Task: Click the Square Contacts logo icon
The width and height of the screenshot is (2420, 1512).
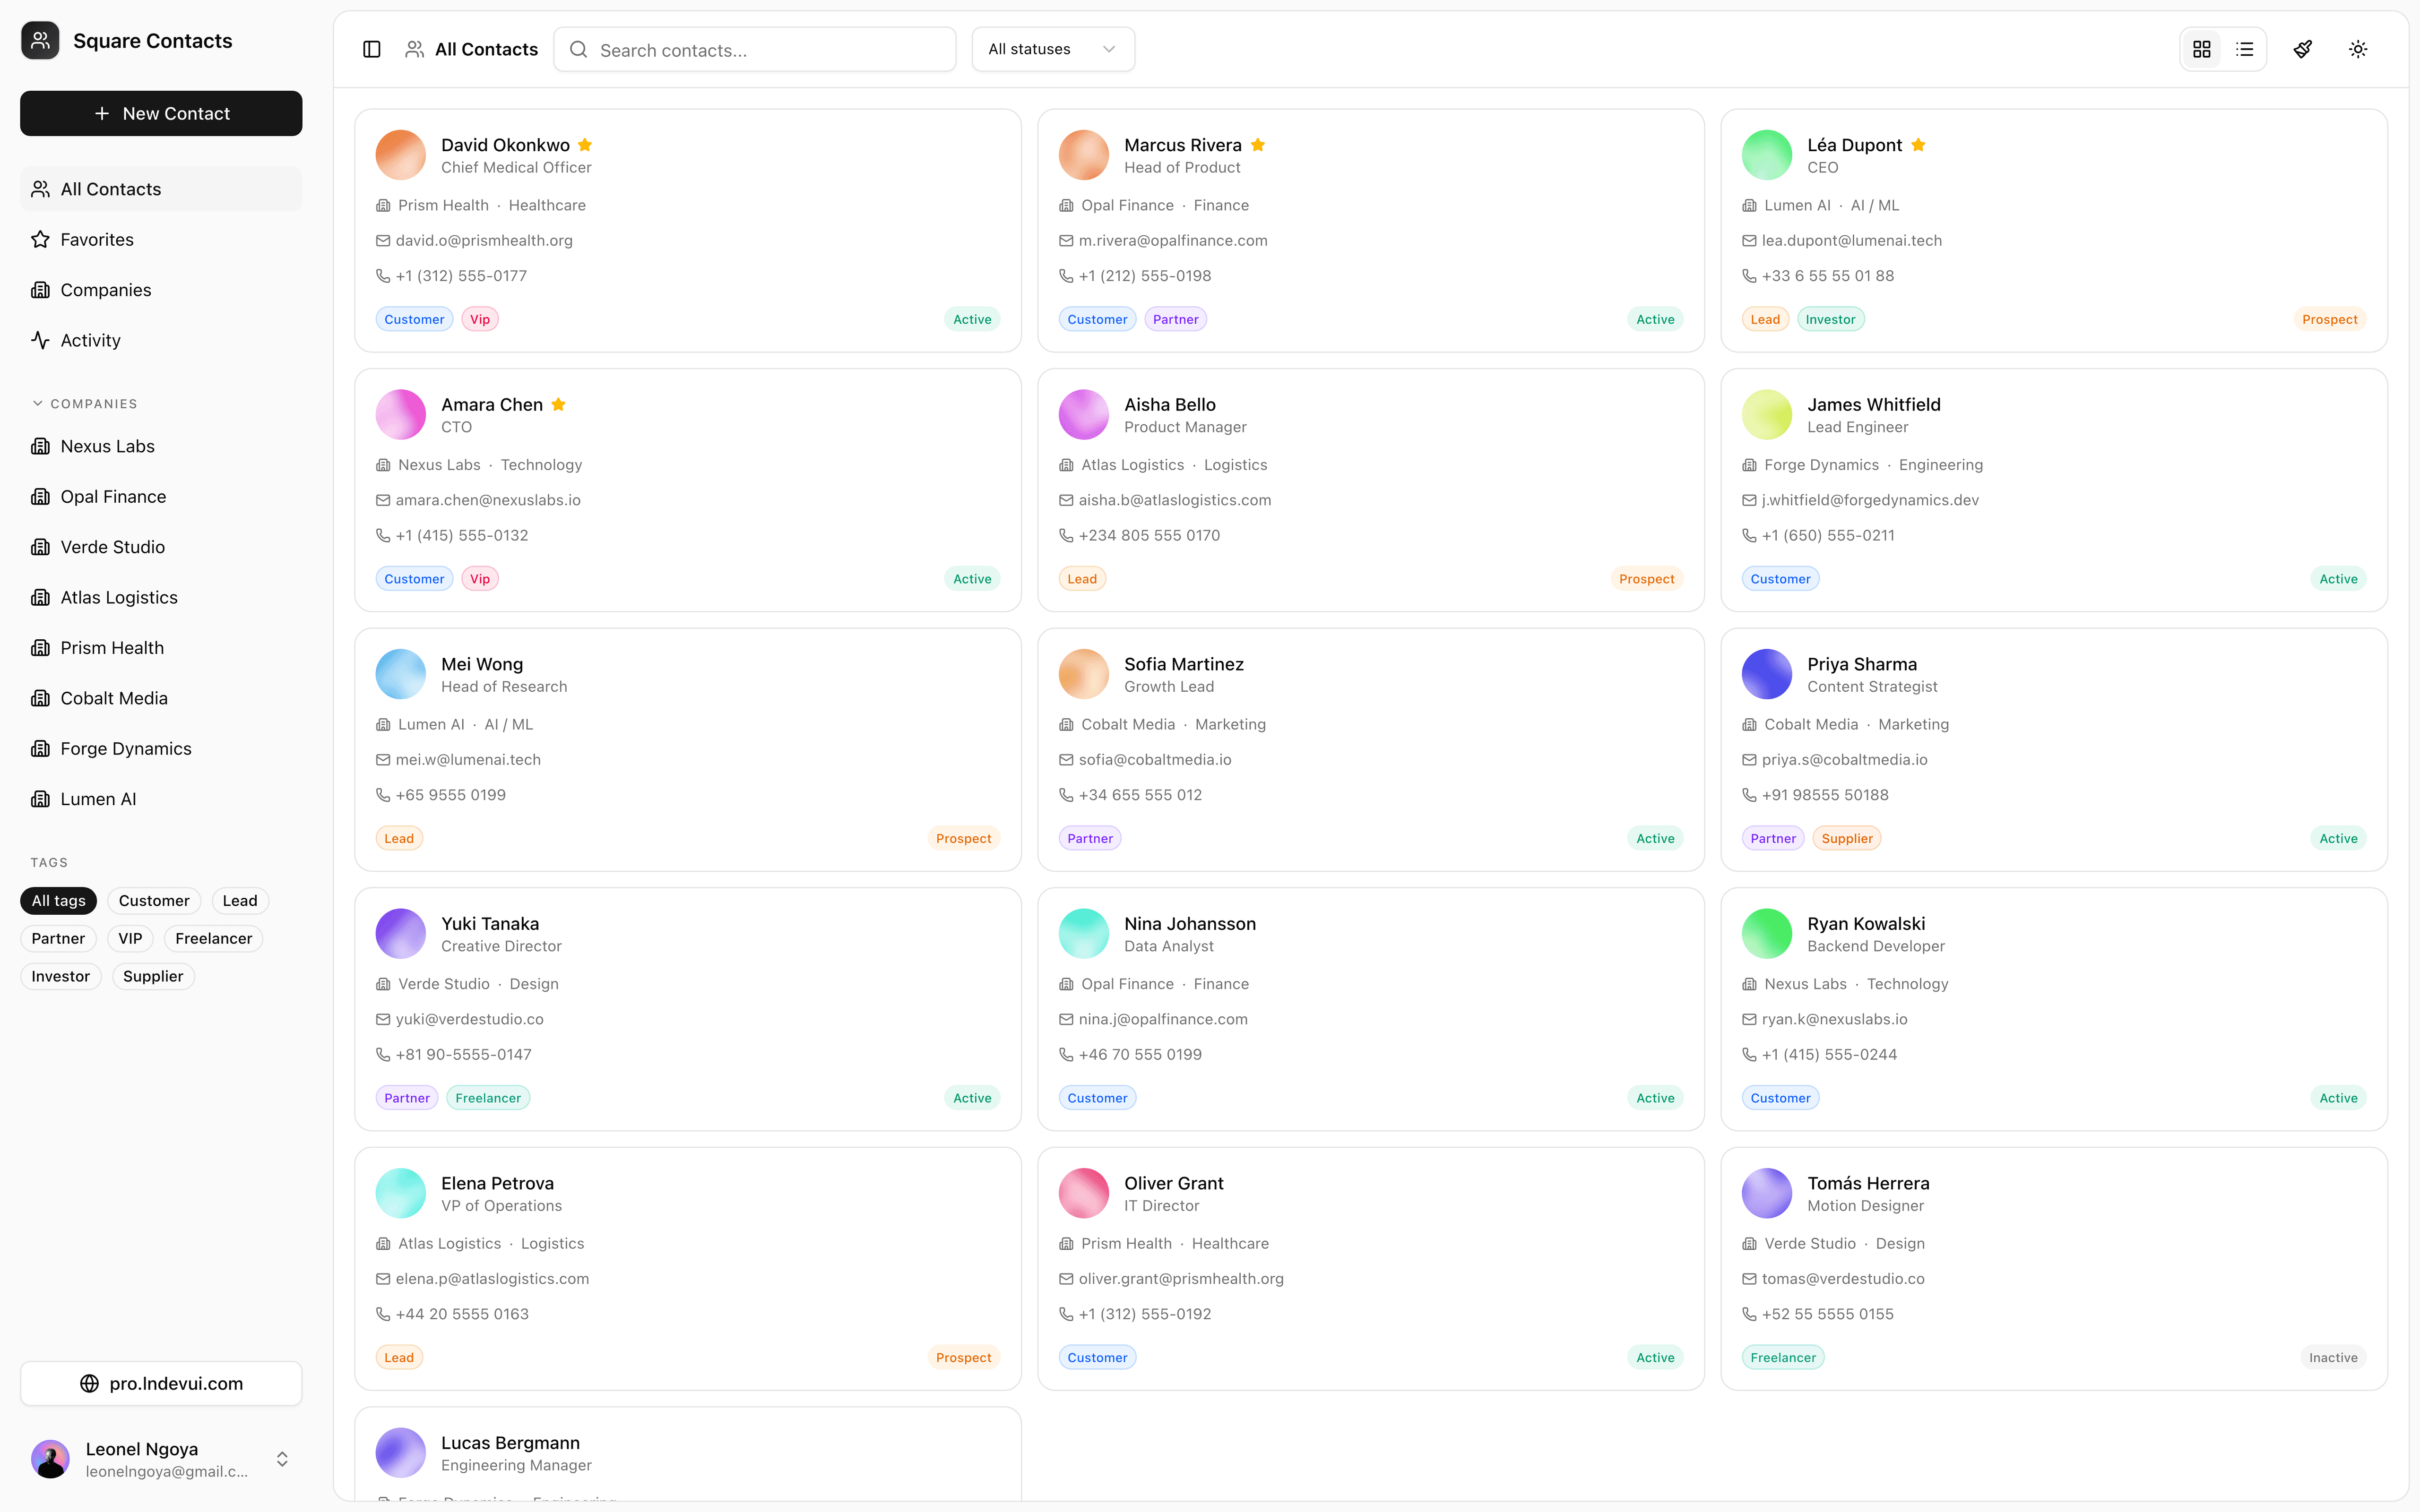Action: pyautogui.click(x=40, y=41)
